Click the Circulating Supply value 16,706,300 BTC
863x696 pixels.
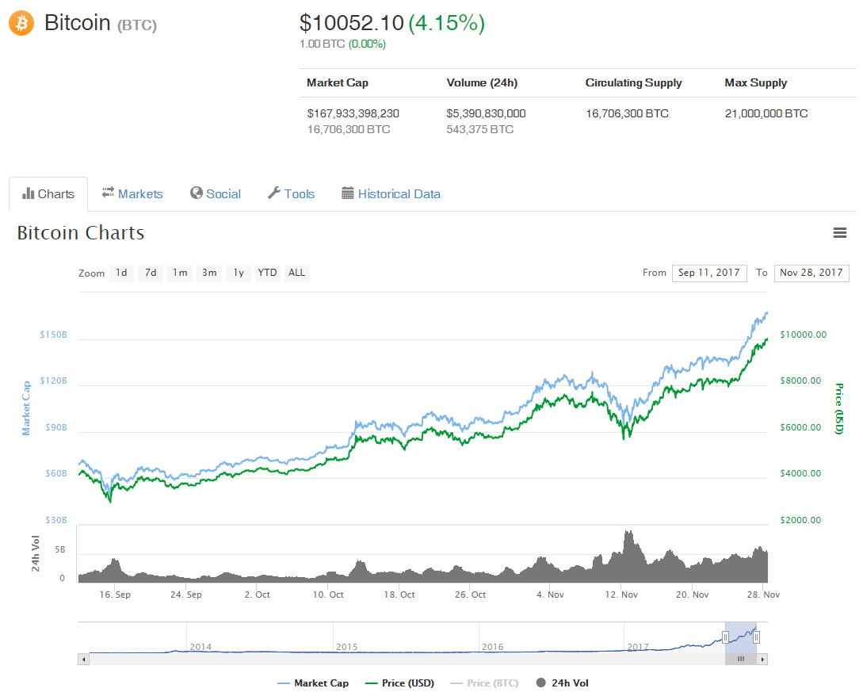pyautogui.click(x=628, y=113)
